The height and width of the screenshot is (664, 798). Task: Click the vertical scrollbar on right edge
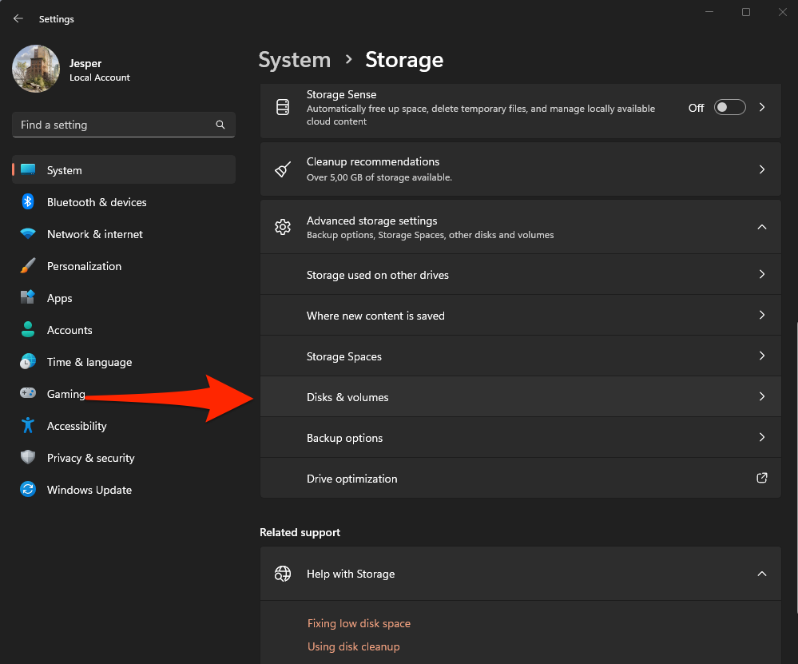[796, 467]
